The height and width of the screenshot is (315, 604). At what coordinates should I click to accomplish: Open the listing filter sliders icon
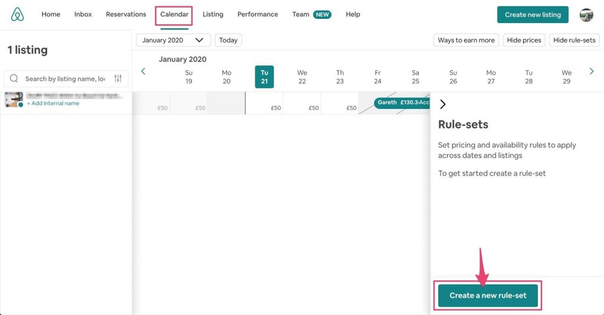pyautogui.click(x=118, y=79)
